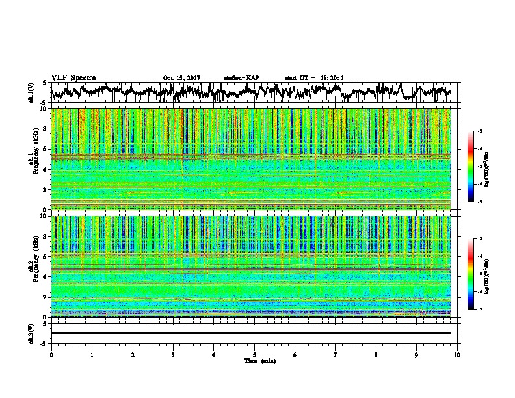Select the date text "Oct. 15, 2017"
This screenshot has height=398, width=515.
181,78
